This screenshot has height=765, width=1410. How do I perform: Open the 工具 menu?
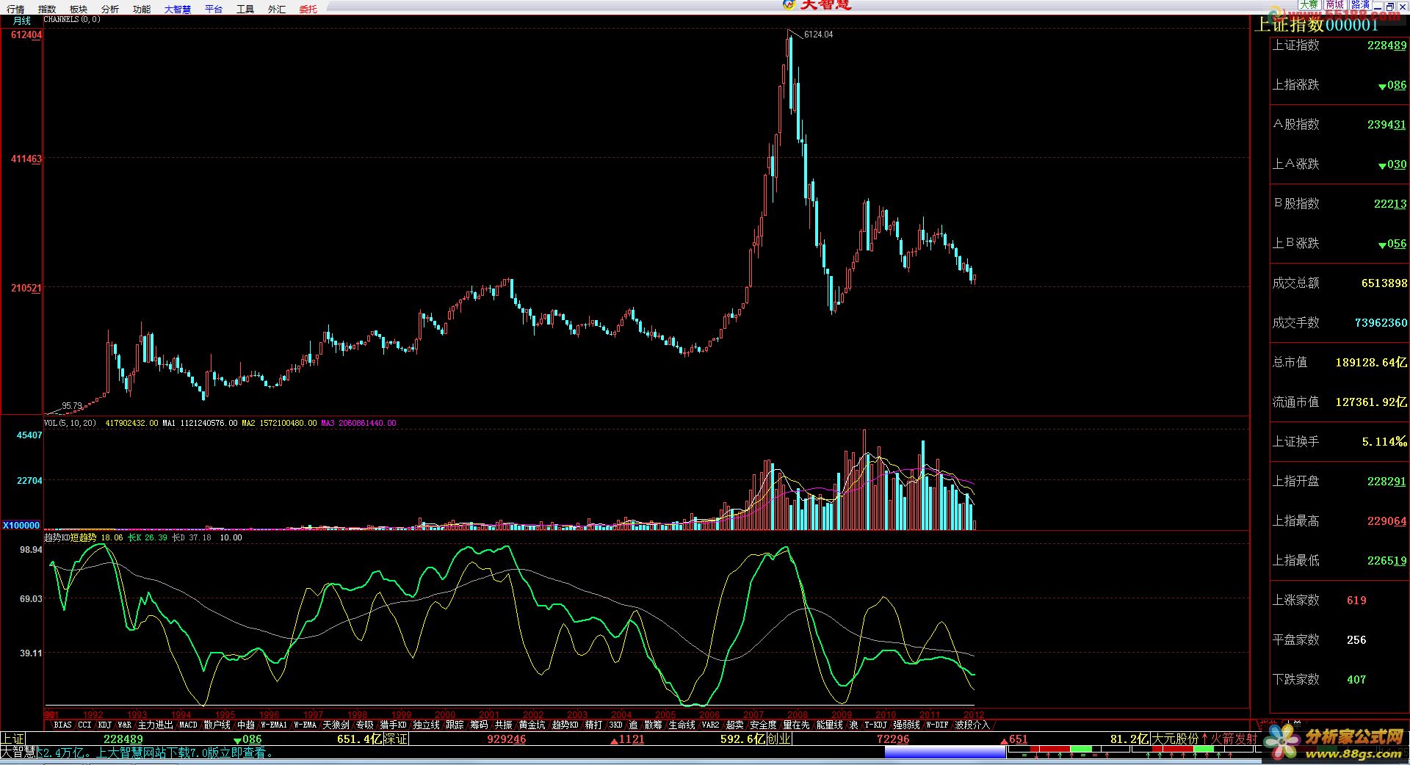(245, 10)
